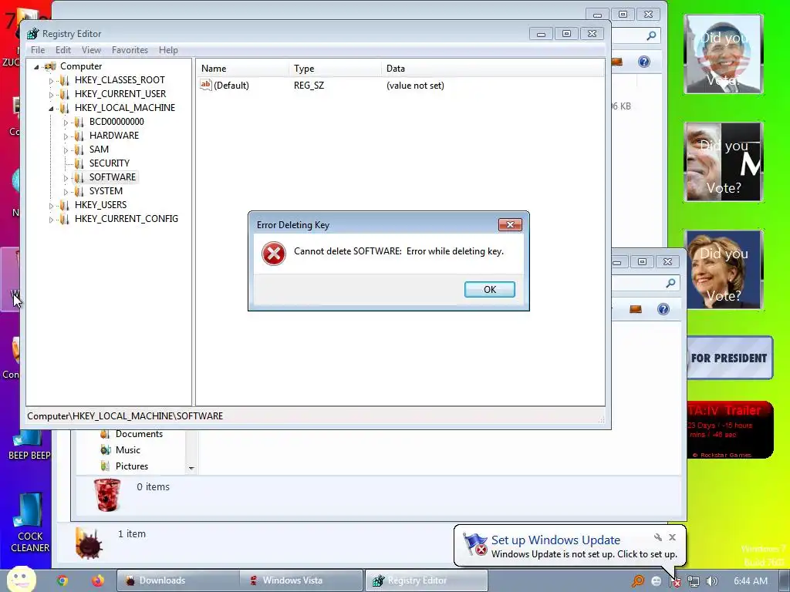Expand HKEY_CURRENT_USER node arrow

point(51,94)
